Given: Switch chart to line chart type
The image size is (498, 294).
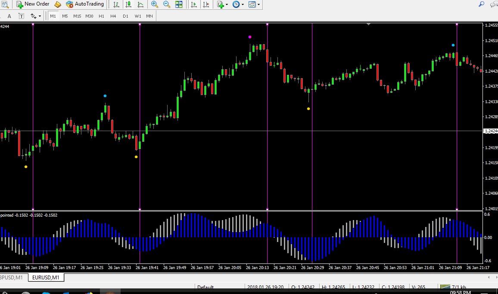Looking at the screenshot, I should click(x=140, y=4).
